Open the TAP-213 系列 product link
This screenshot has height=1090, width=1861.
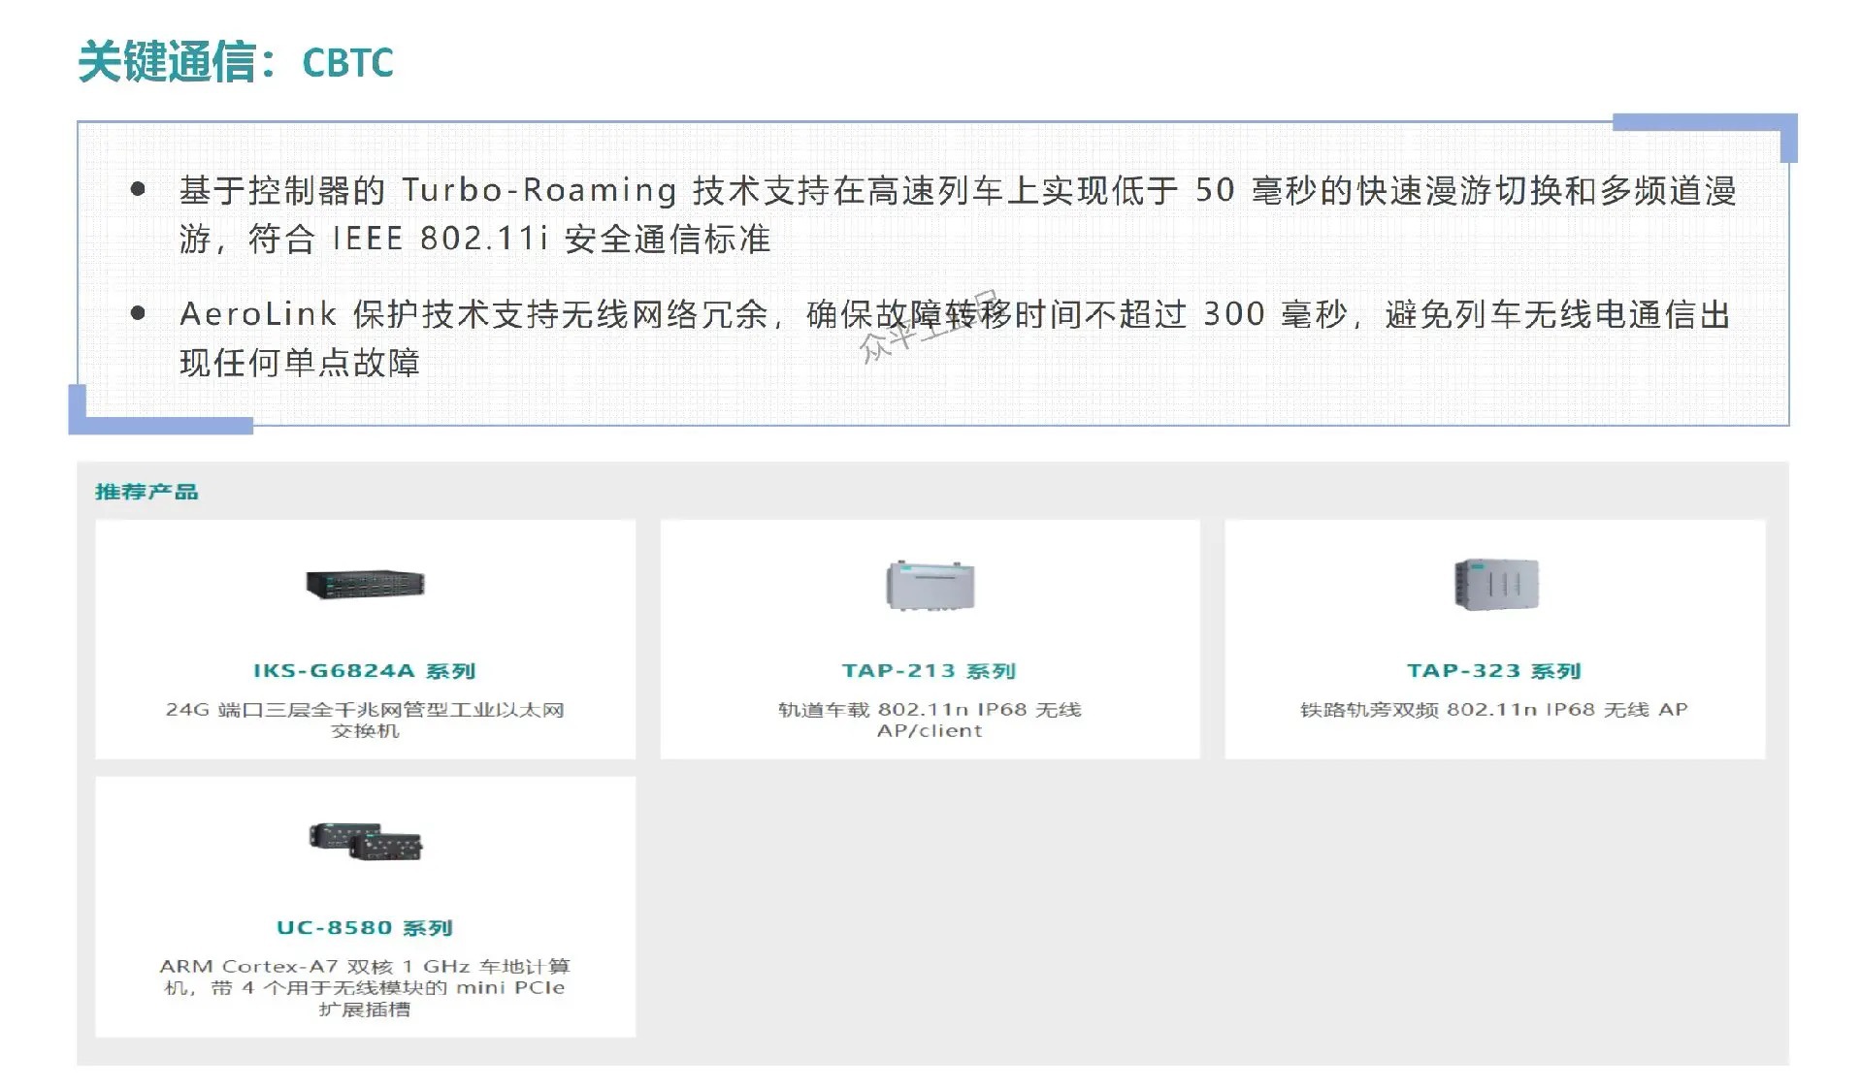coord(930,671)
